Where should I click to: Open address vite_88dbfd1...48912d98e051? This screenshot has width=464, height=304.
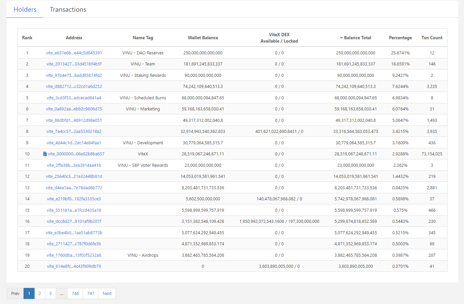74,120
